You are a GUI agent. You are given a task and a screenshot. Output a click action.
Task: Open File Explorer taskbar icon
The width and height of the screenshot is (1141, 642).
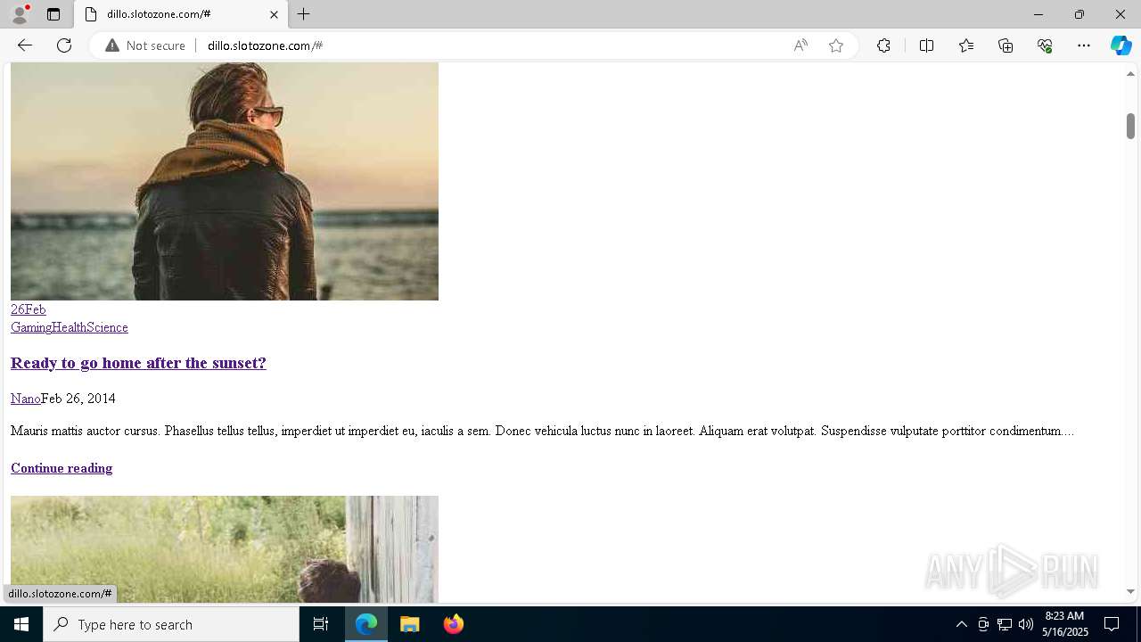[x=409, y=624]
